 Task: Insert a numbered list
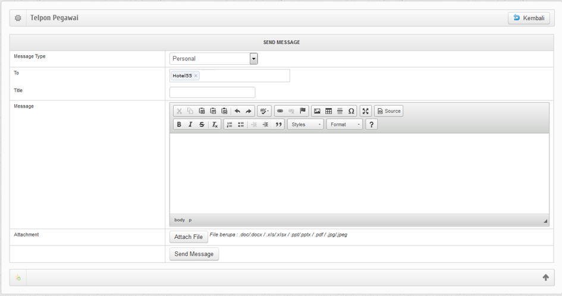coord(230,125)
